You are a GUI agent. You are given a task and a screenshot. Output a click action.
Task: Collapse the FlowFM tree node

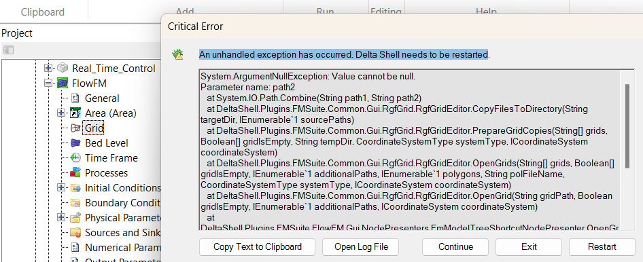pos(48,83)
